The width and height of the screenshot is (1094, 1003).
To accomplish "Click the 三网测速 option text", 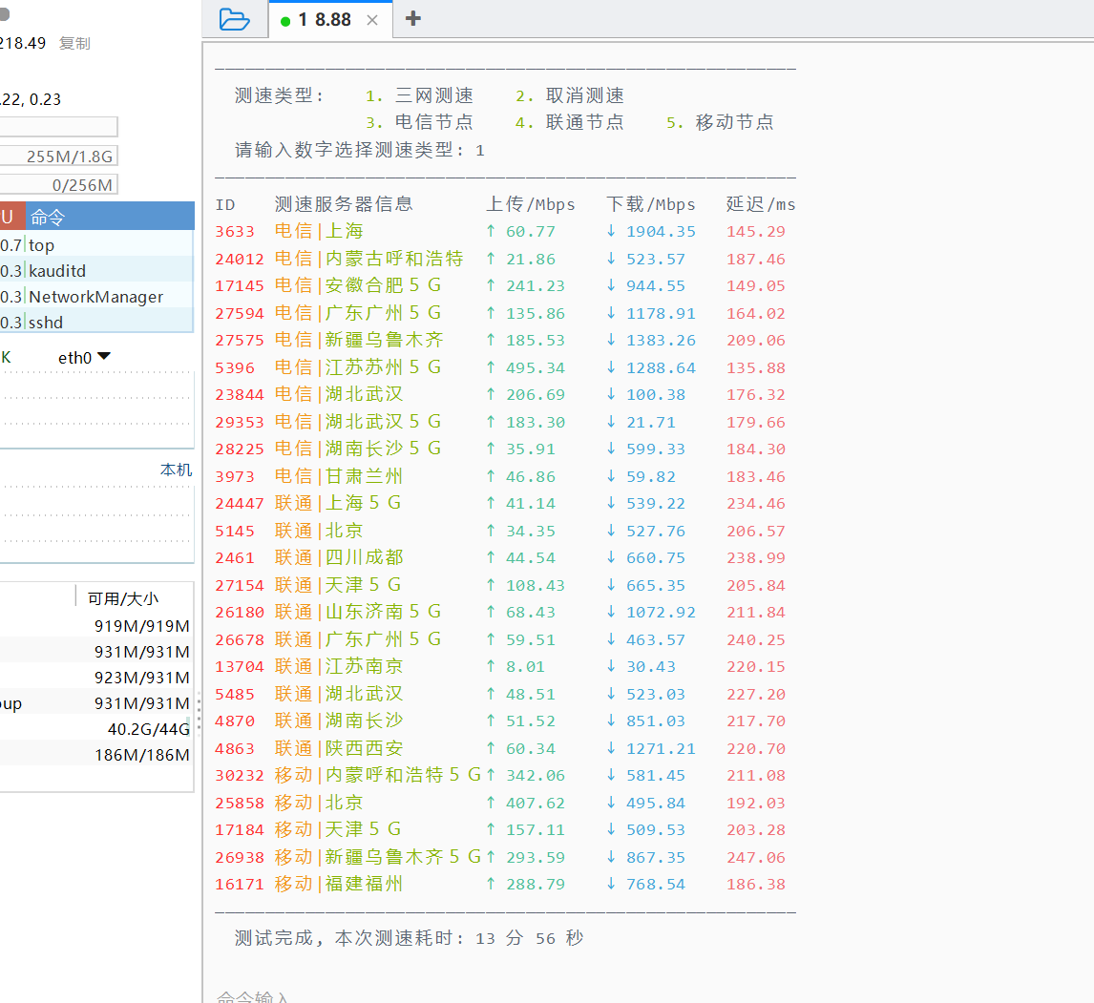I will (x=434, y=95).
